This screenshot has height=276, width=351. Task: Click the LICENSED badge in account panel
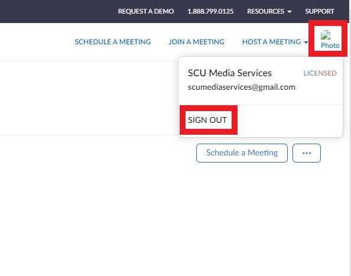point(320,73)
